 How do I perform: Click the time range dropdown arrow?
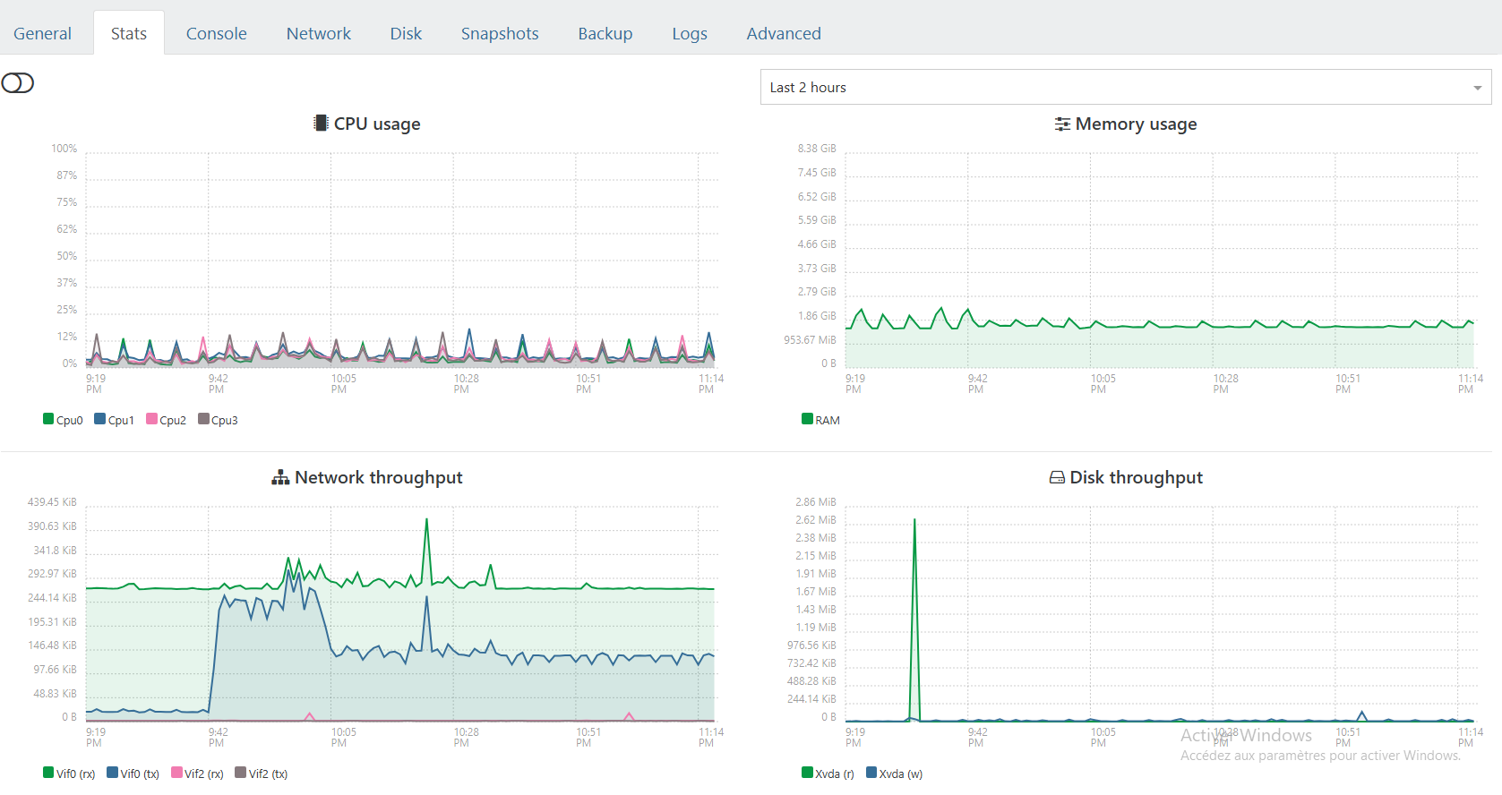[x=1477, y=88]
